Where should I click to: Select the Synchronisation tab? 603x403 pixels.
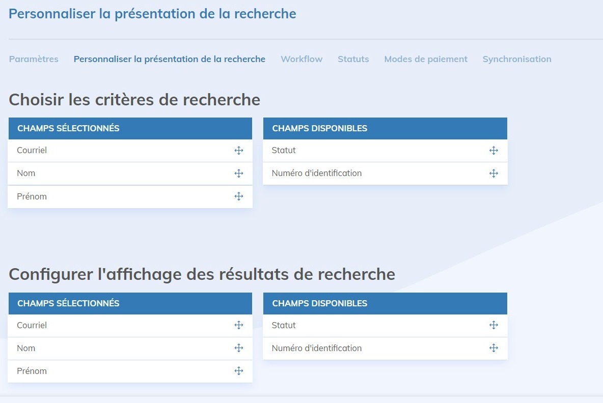pyautogui.click(x=516, y=59)
